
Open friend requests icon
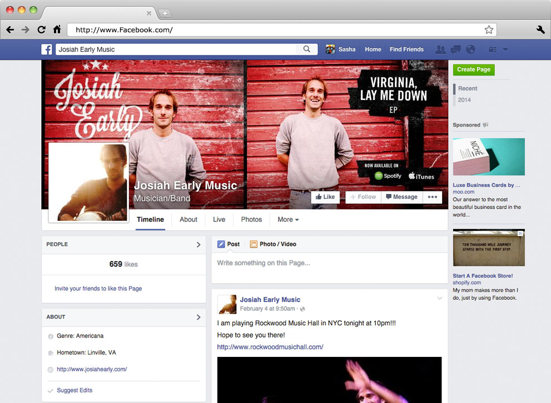[440, 49]
